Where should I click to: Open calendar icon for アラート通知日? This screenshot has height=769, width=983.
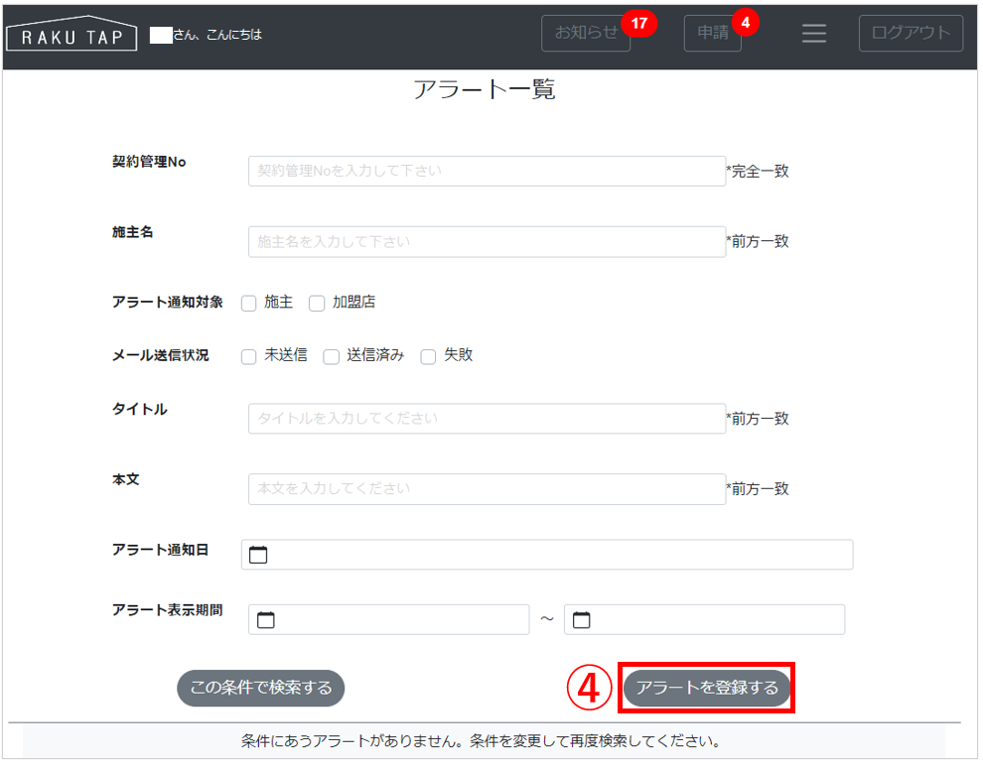click(258, 555)
